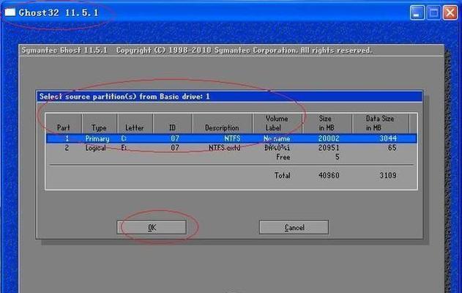Minimize the Ghost32 window
The image size is (462, 293).
(417, 12)
